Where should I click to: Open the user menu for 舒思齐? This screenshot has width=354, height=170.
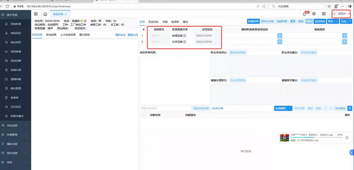[x=342, y=14]
